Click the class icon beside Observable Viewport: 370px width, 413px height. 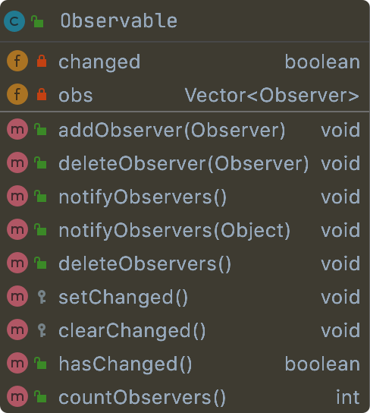[14, 21]
